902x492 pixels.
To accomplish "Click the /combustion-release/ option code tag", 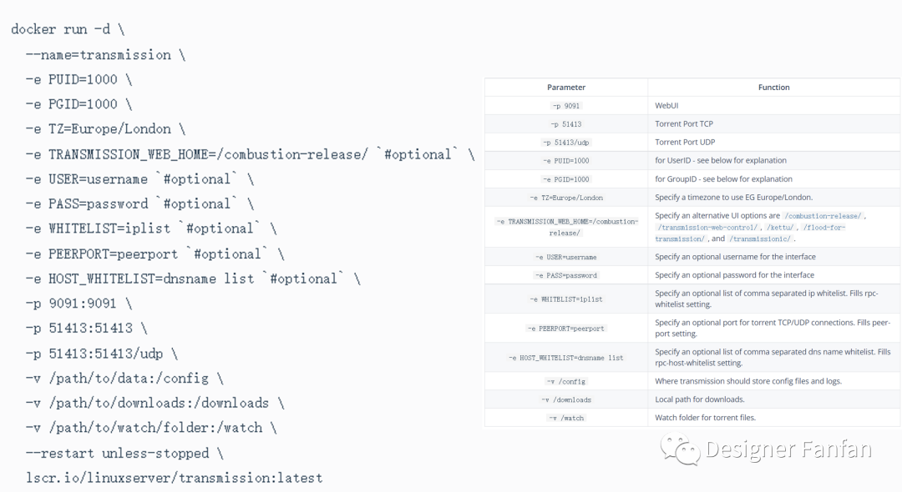I will click(x=823, y=216).
